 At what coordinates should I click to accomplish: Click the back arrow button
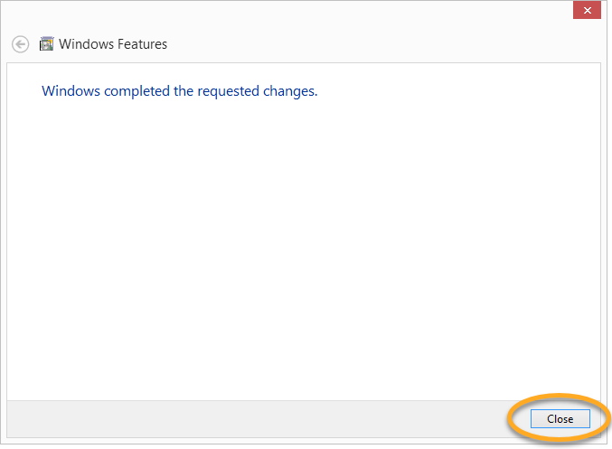point(21,43)
